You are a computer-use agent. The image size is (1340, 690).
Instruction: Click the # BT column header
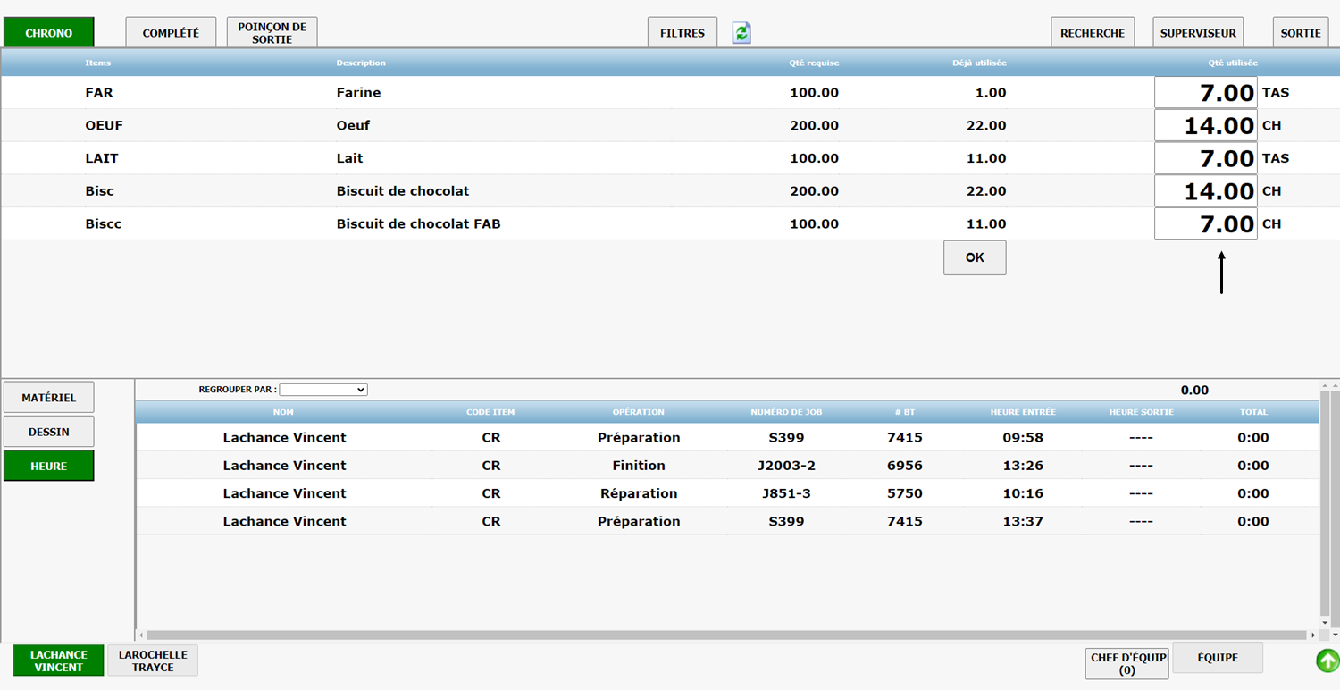[904, 412]
